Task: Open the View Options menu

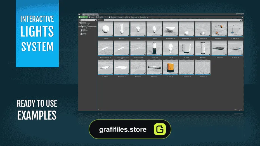Action: pos(238,110)
